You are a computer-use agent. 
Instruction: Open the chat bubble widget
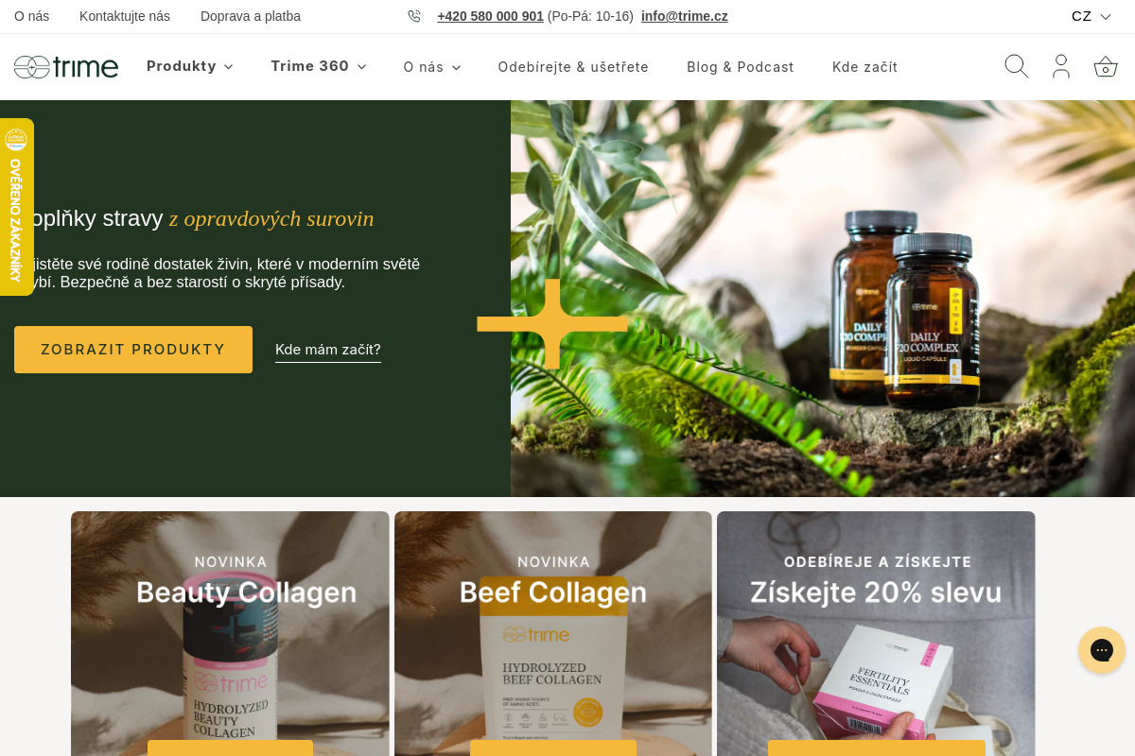point(1102,650)
